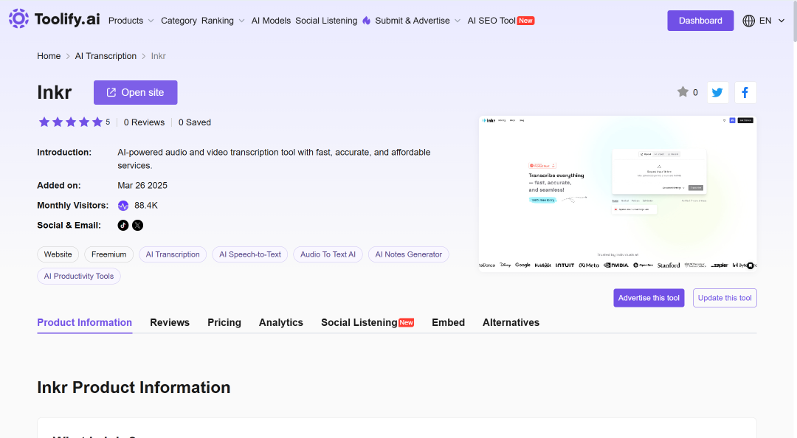Click Update this tool button
Screen dimensions: 797x438
tap(725, 298)
